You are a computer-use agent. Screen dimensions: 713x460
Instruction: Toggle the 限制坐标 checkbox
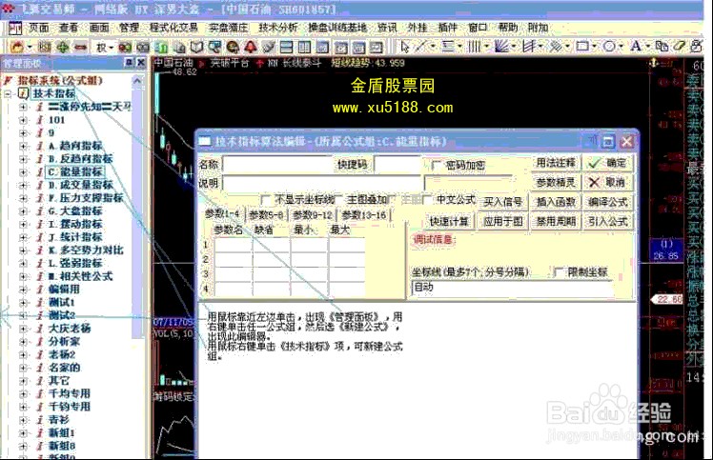(x=559, y=272)
